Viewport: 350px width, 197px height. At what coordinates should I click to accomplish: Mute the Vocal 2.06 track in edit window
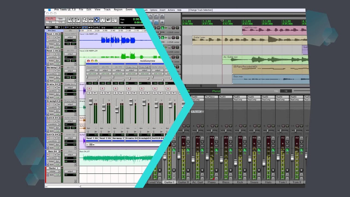tap(59, 54)
